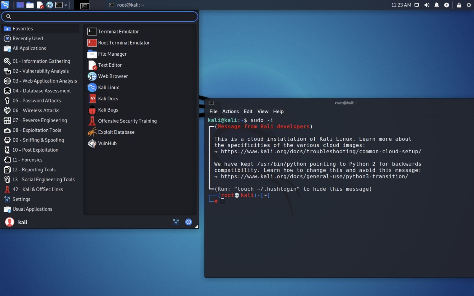
Task: Select 42 - Kali & OffSec Links category
Action: (x=40, y=189)
